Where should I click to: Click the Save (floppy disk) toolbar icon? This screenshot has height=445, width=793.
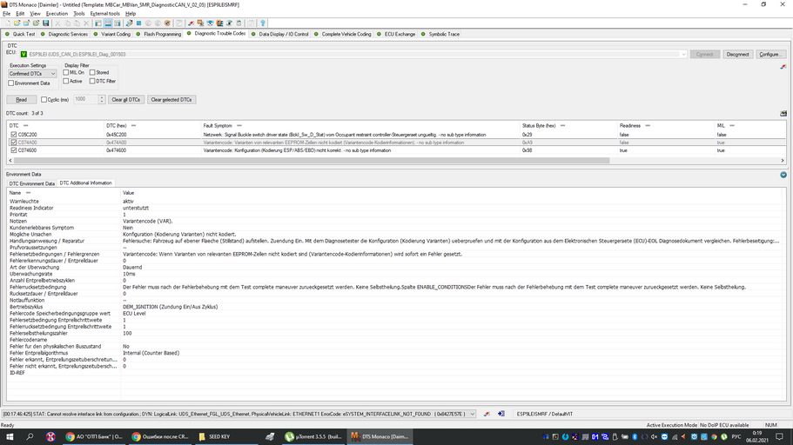[46, 23]
